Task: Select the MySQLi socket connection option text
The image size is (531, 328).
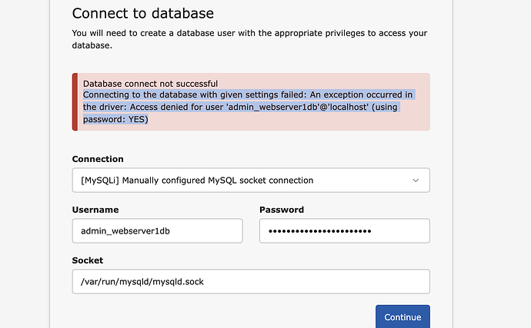Action: coord(197,181)
